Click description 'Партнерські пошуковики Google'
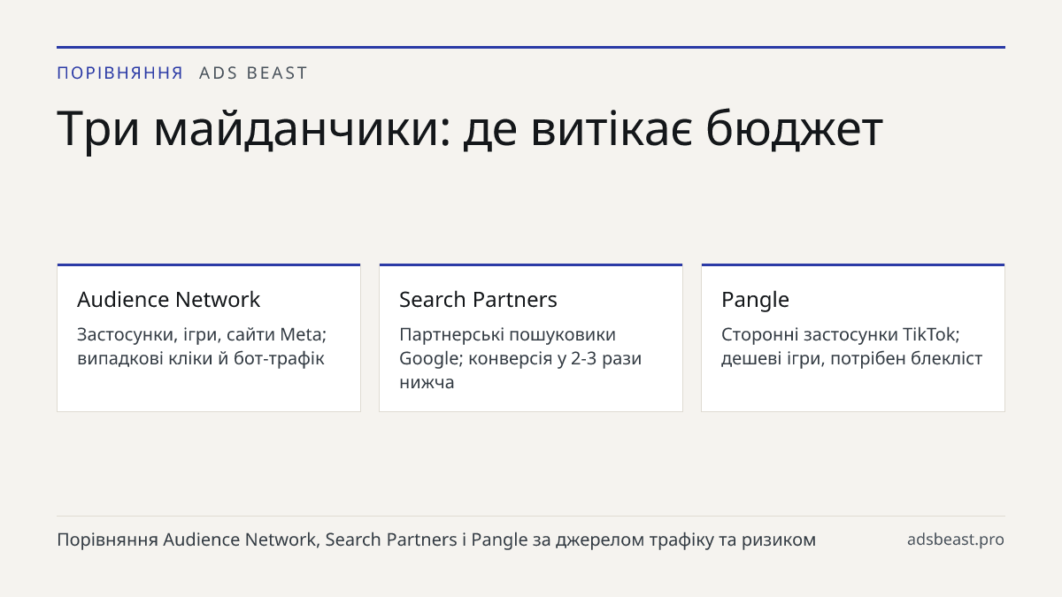Viewport: 1062px width, 597px height. tap(520, 358)
